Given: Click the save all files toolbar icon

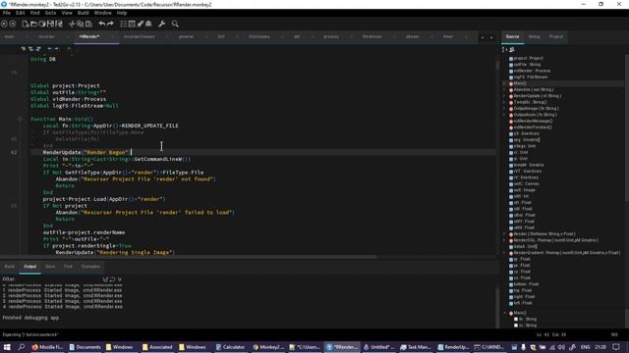Looking at the screenshot, I should coord(59,24).
